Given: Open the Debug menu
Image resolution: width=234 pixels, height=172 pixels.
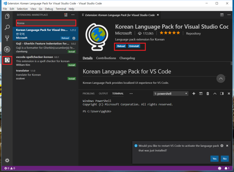Looking at the screenshot, I should tap(49, 9).
